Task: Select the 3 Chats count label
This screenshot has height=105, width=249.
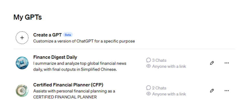Action: pyautogui.click(x=159, y=60)
